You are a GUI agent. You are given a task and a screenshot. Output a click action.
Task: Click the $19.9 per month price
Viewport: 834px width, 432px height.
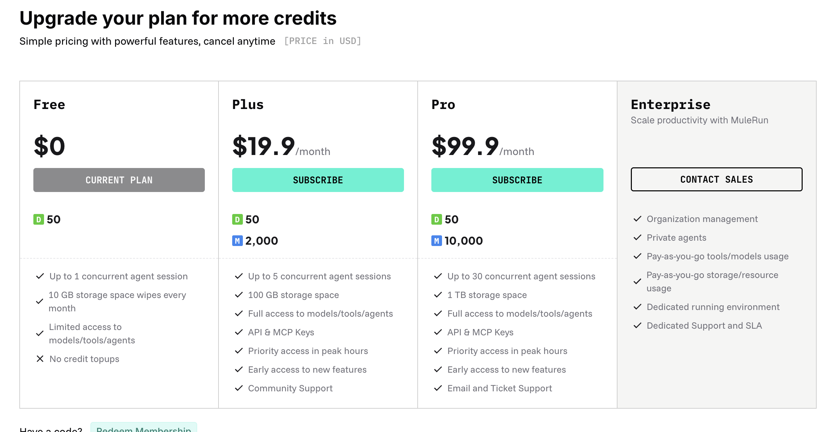tap(281, 147)
